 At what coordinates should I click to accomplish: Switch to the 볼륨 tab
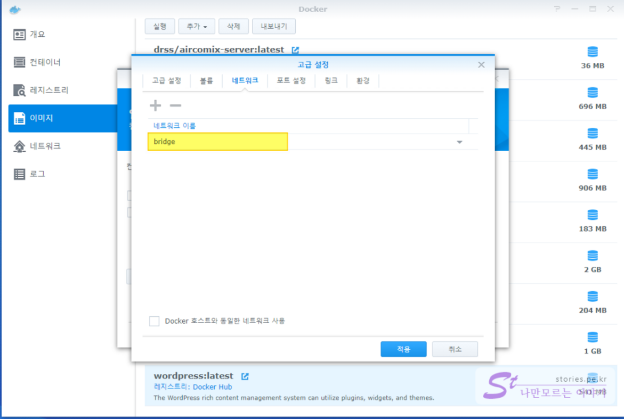[x=206, y=81]
